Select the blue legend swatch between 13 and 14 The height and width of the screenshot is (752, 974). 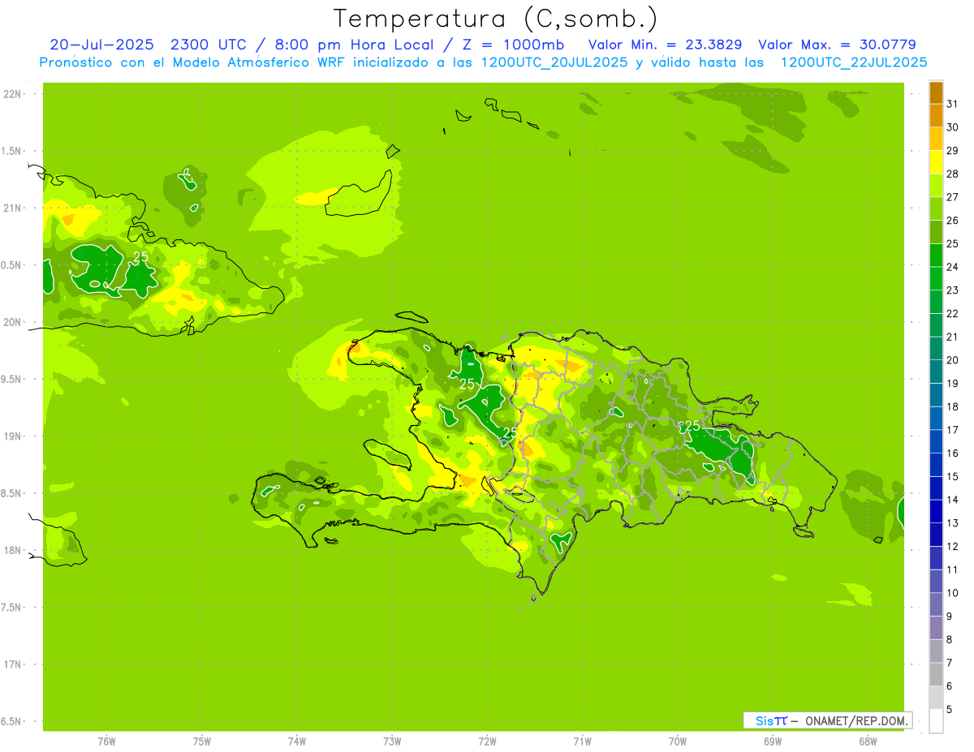(936, 512)
